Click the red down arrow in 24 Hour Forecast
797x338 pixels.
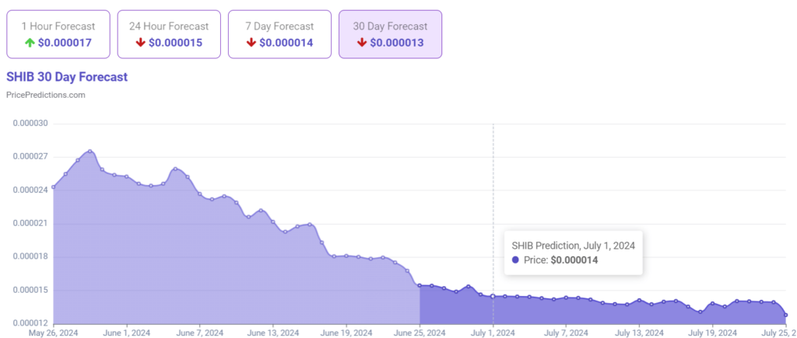pos(140,42)
